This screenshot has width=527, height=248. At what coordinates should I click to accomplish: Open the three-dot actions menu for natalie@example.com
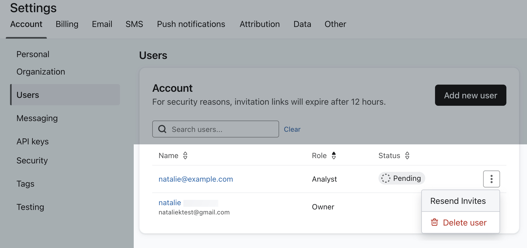[491, 179]
